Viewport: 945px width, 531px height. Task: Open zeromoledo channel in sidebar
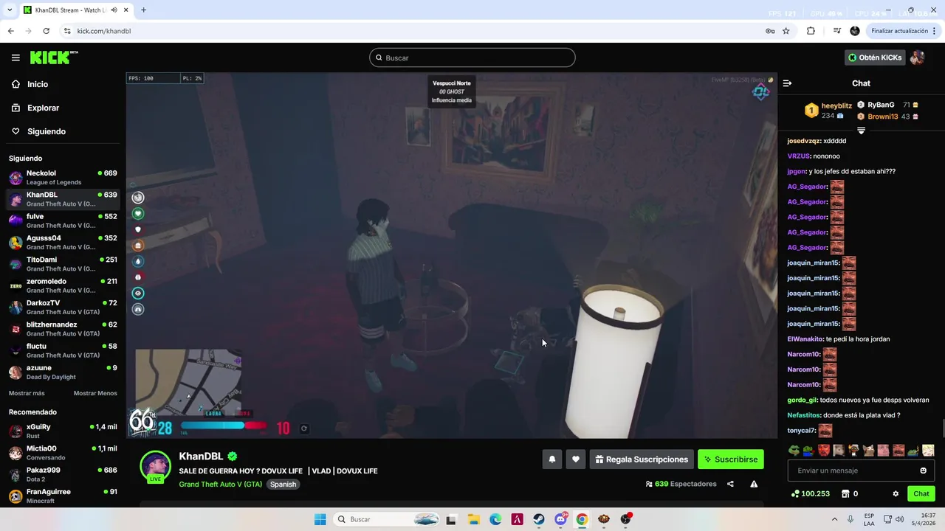click(x=63, y=285)
